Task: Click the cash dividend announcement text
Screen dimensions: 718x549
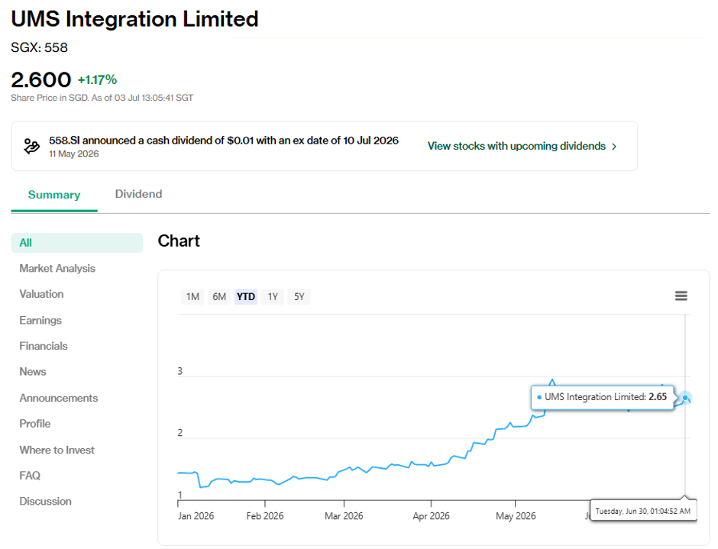Action: (x=224, y=140)
